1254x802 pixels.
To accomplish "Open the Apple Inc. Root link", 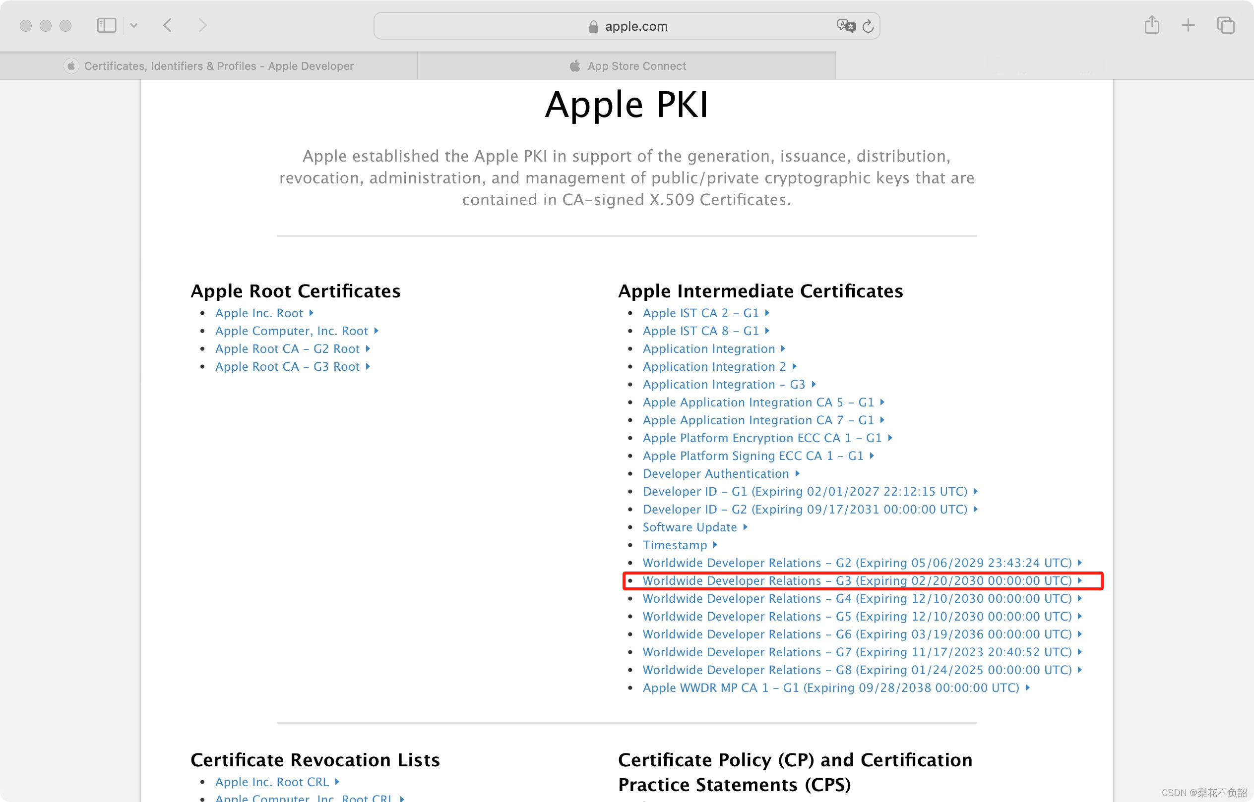I will 259,313.
